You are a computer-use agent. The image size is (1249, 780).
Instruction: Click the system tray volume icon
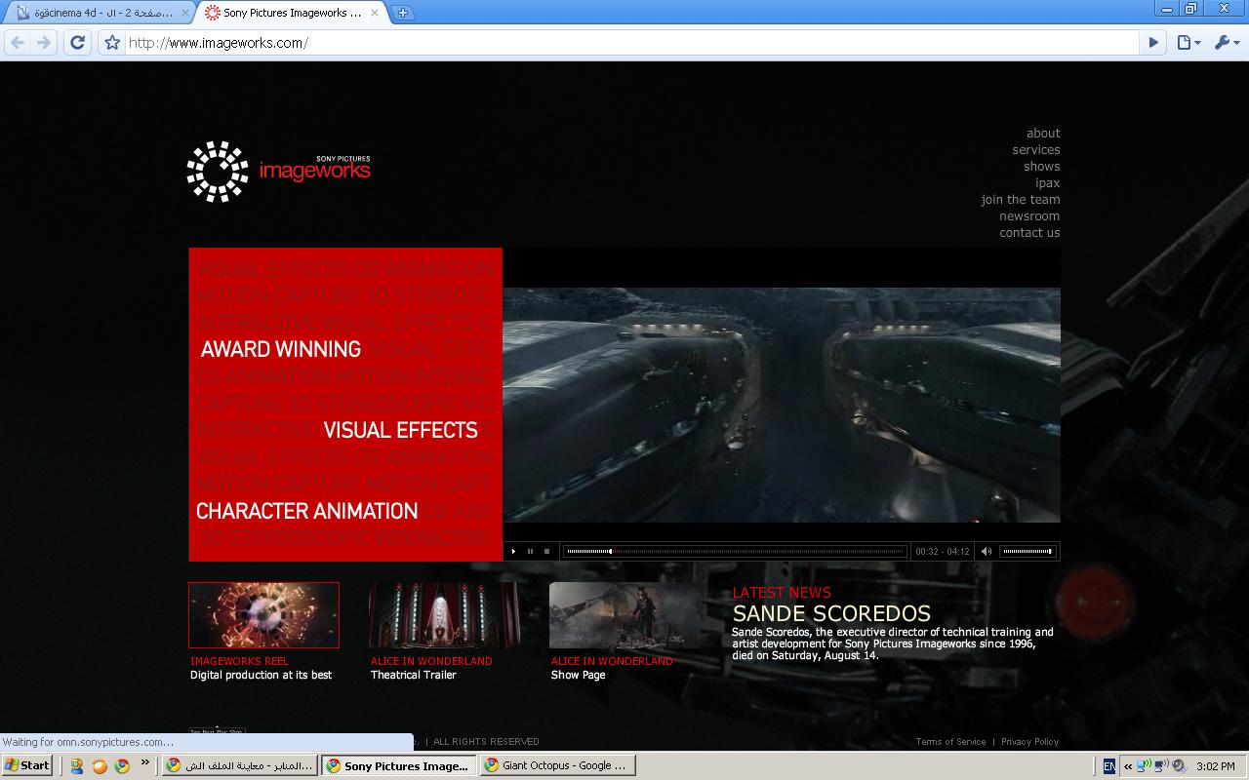[x=1178, y=766]
